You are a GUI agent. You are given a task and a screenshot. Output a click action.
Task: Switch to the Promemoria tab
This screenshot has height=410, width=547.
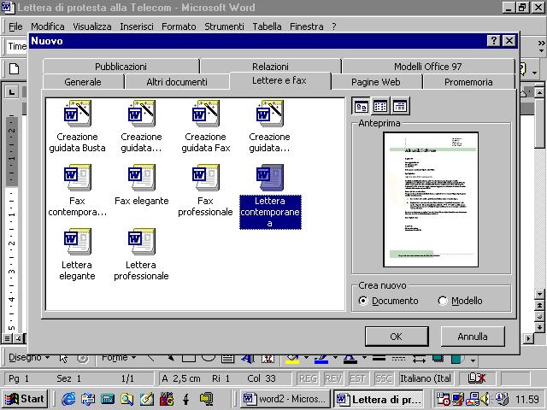click(x=468, y=82)
